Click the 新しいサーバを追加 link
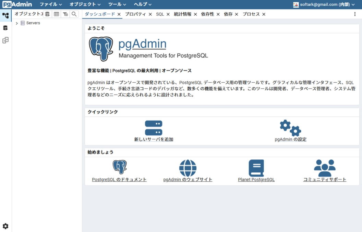This screenshot has height=232, width=362. [154, 139]
